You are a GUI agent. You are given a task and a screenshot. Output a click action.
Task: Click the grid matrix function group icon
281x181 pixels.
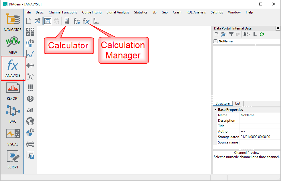click(x=30, y=88)
